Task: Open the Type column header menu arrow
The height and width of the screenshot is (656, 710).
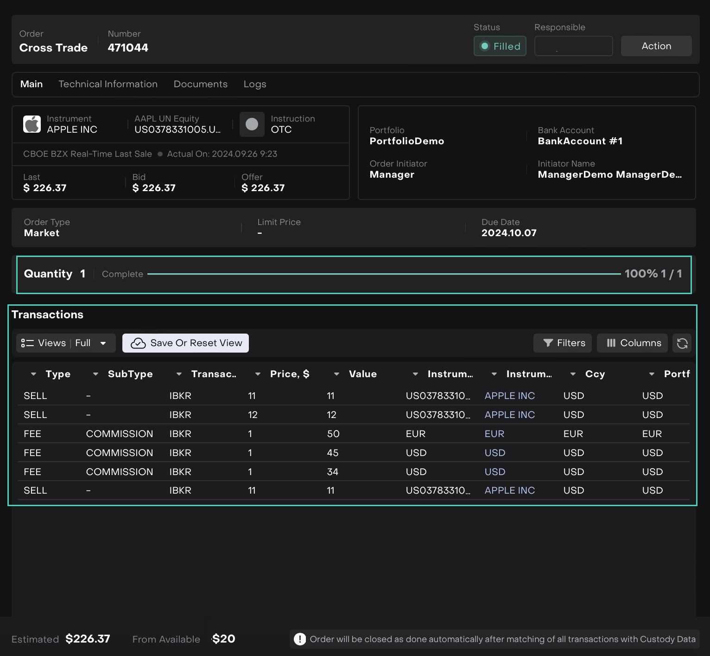Action: click(33, 374)
